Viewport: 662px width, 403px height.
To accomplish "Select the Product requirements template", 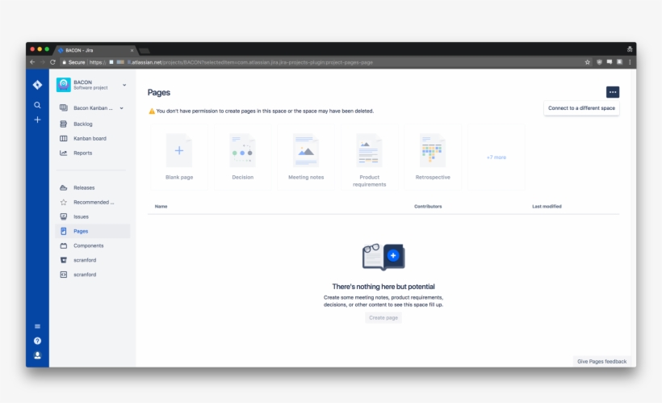I will [370, 157].
